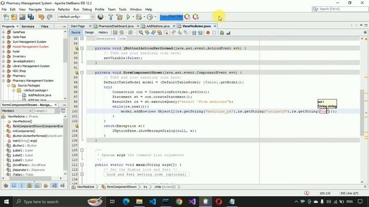This screenshot has width=369, height=207.
Task: Switch to History view
Action: (103, 32)
